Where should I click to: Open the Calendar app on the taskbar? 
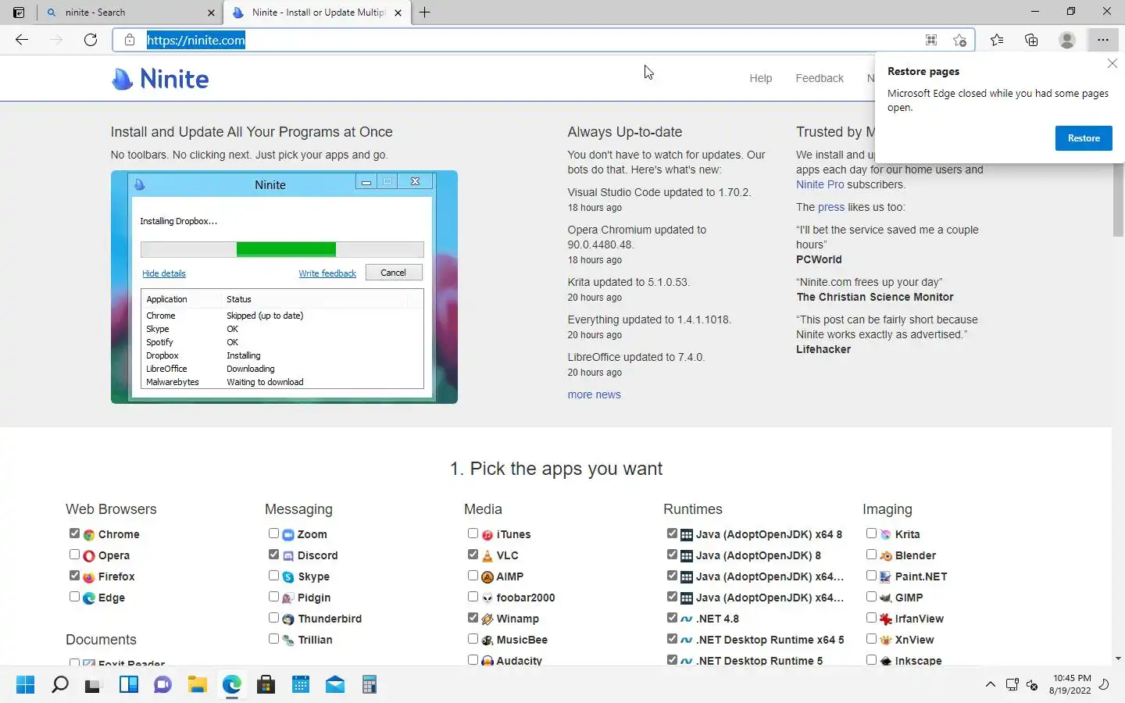[x=301, y=685]
